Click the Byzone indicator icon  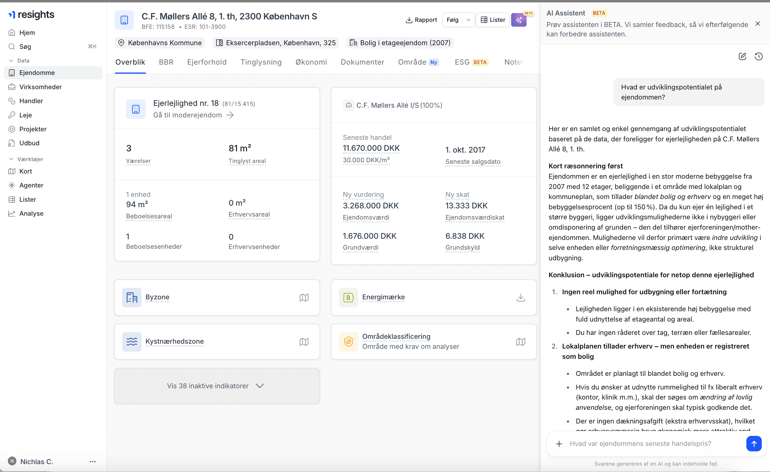click(132, 298)
